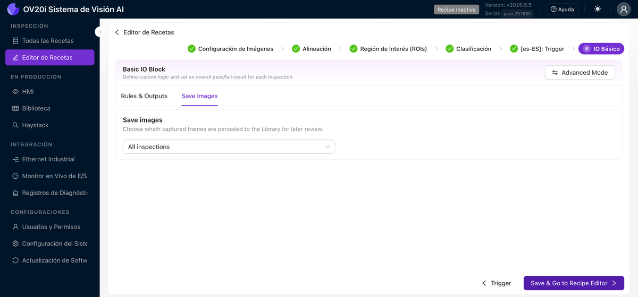The image size is (638, 297).
Task: Open the HMI page
Action: point(50,91)
